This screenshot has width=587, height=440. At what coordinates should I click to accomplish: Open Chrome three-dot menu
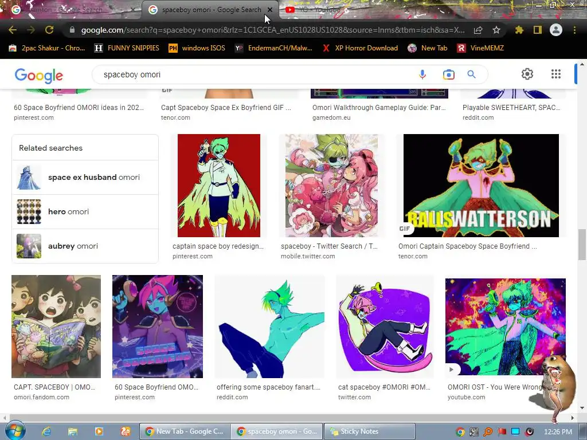574,30
